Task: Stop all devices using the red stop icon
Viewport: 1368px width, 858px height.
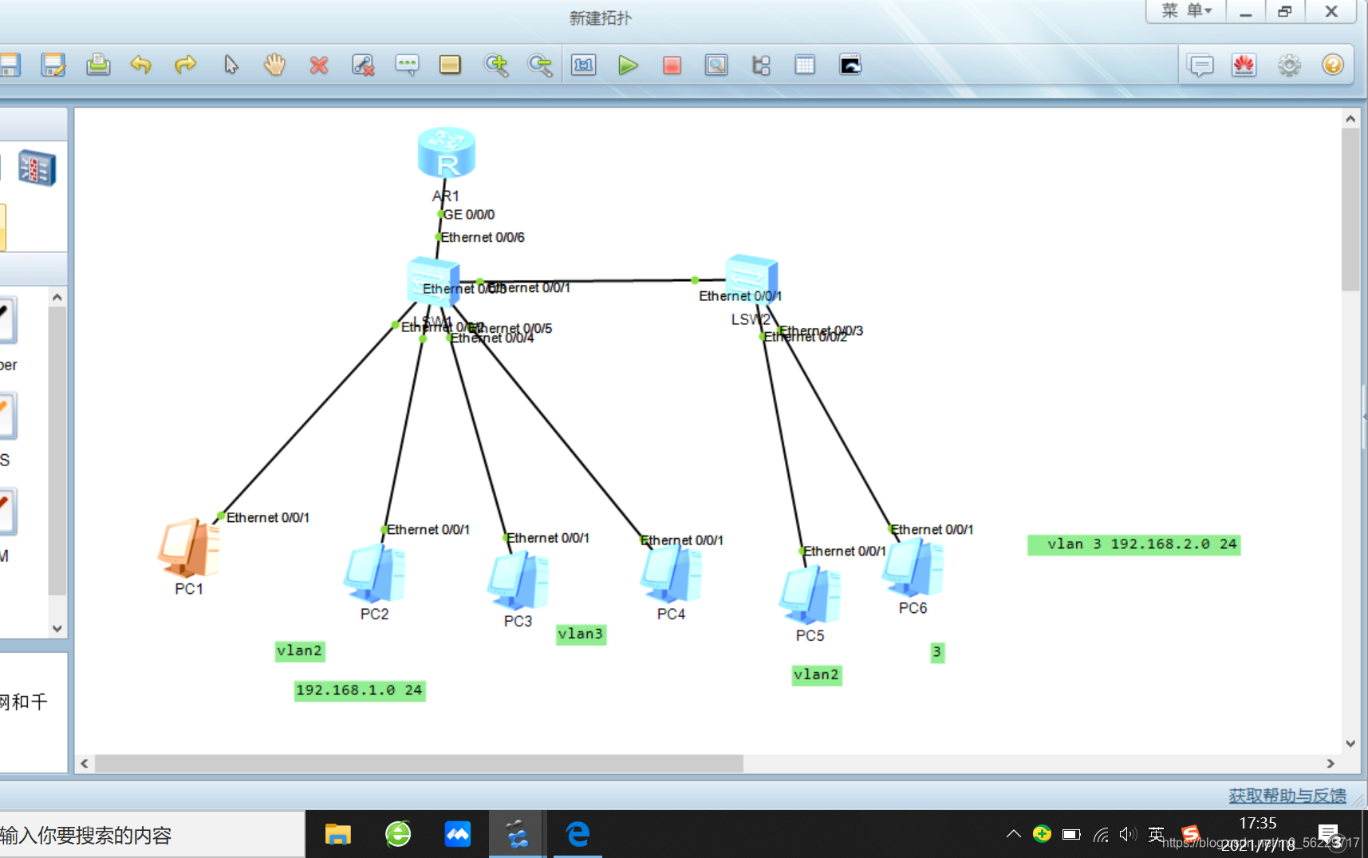Action: coord(672,65)
